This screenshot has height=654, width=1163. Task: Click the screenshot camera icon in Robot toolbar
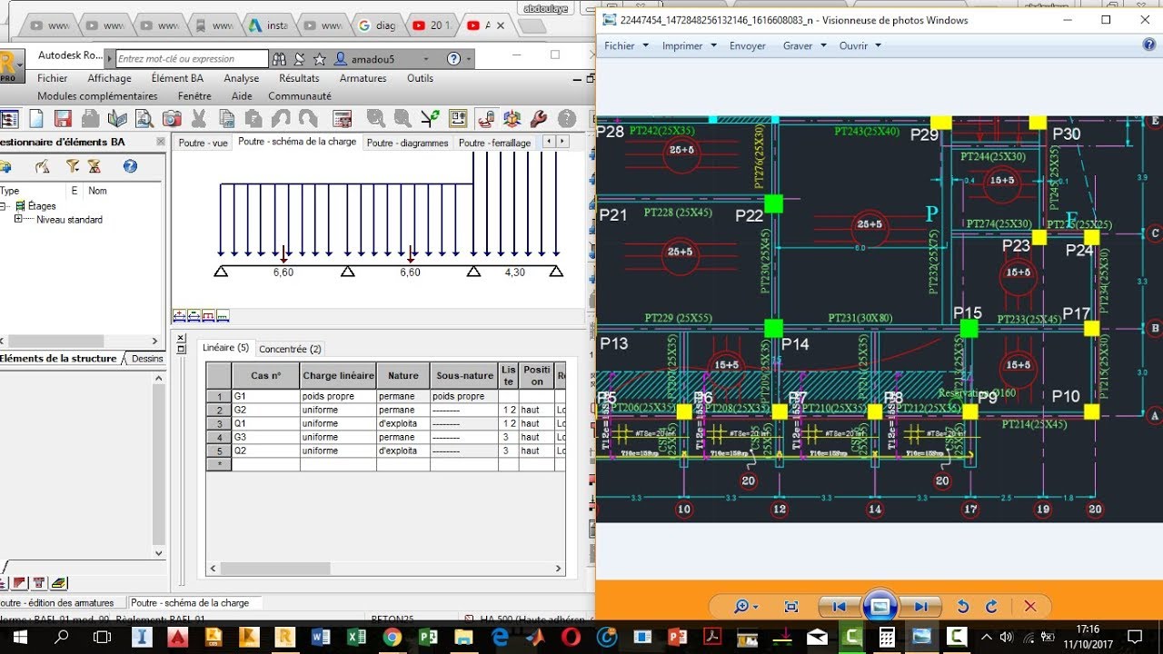coord(172,119)
